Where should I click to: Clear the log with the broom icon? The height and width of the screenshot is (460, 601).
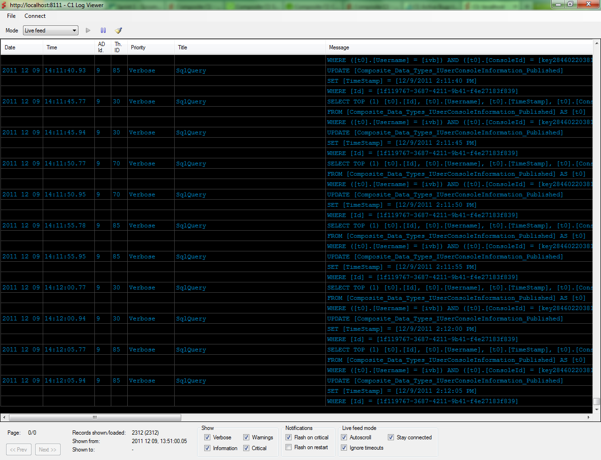pos(118,31)
